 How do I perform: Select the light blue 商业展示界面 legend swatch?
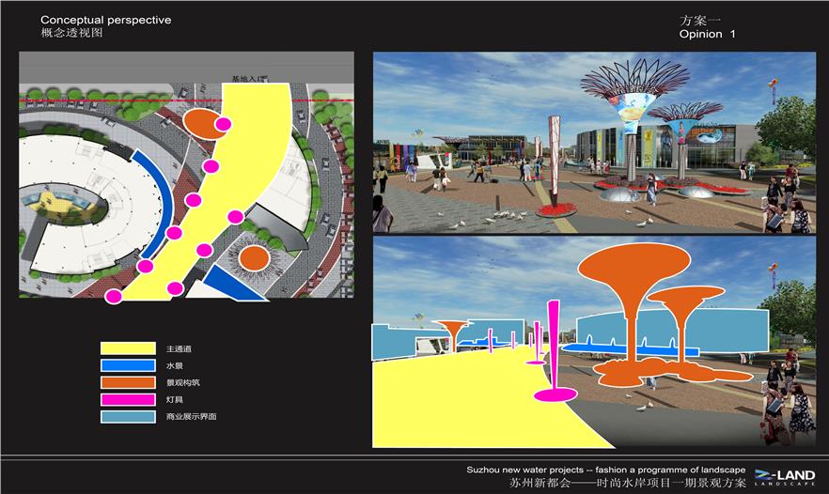point(128,416)
